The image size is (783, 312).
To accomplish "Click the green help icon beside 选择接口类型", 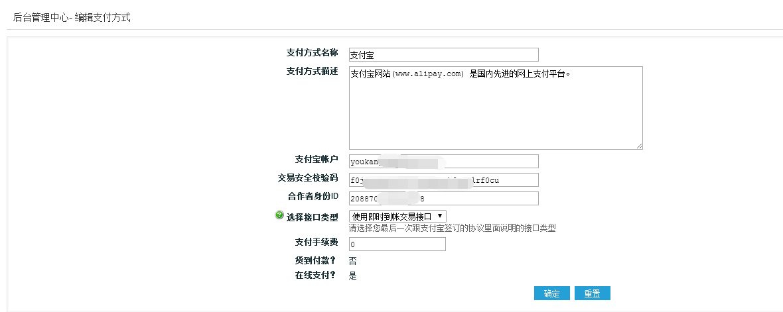I will coord(279,215).
